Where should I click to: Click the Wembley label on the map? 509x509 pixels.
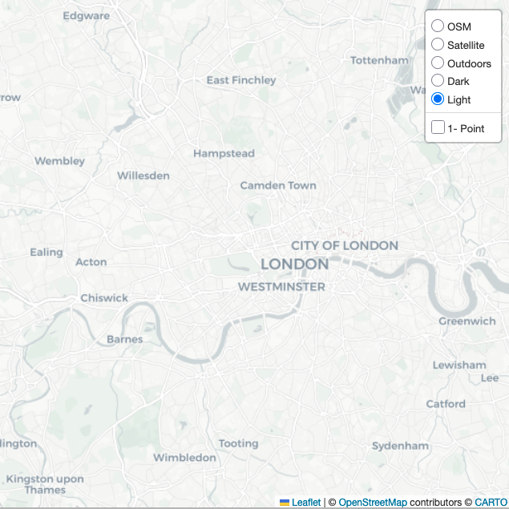coord(60,160)
